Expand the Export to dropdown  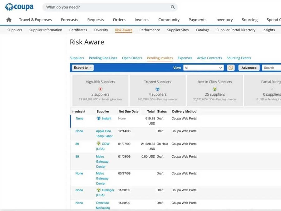82,68
